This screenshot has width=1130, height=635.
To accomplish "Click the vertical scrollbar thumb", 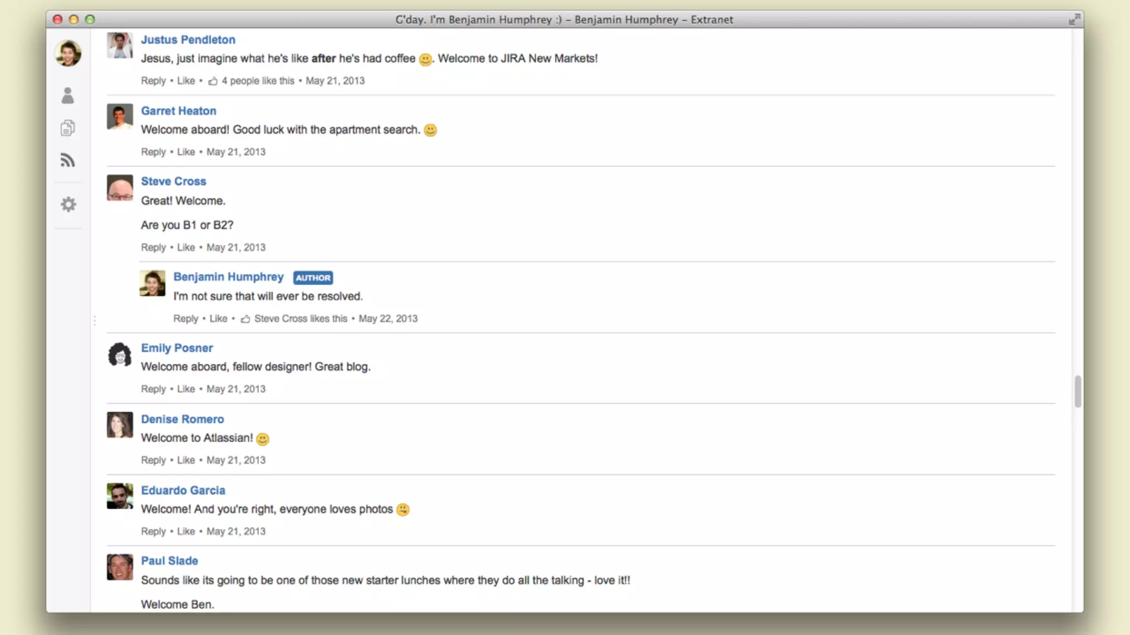I will pos(1078,391).
